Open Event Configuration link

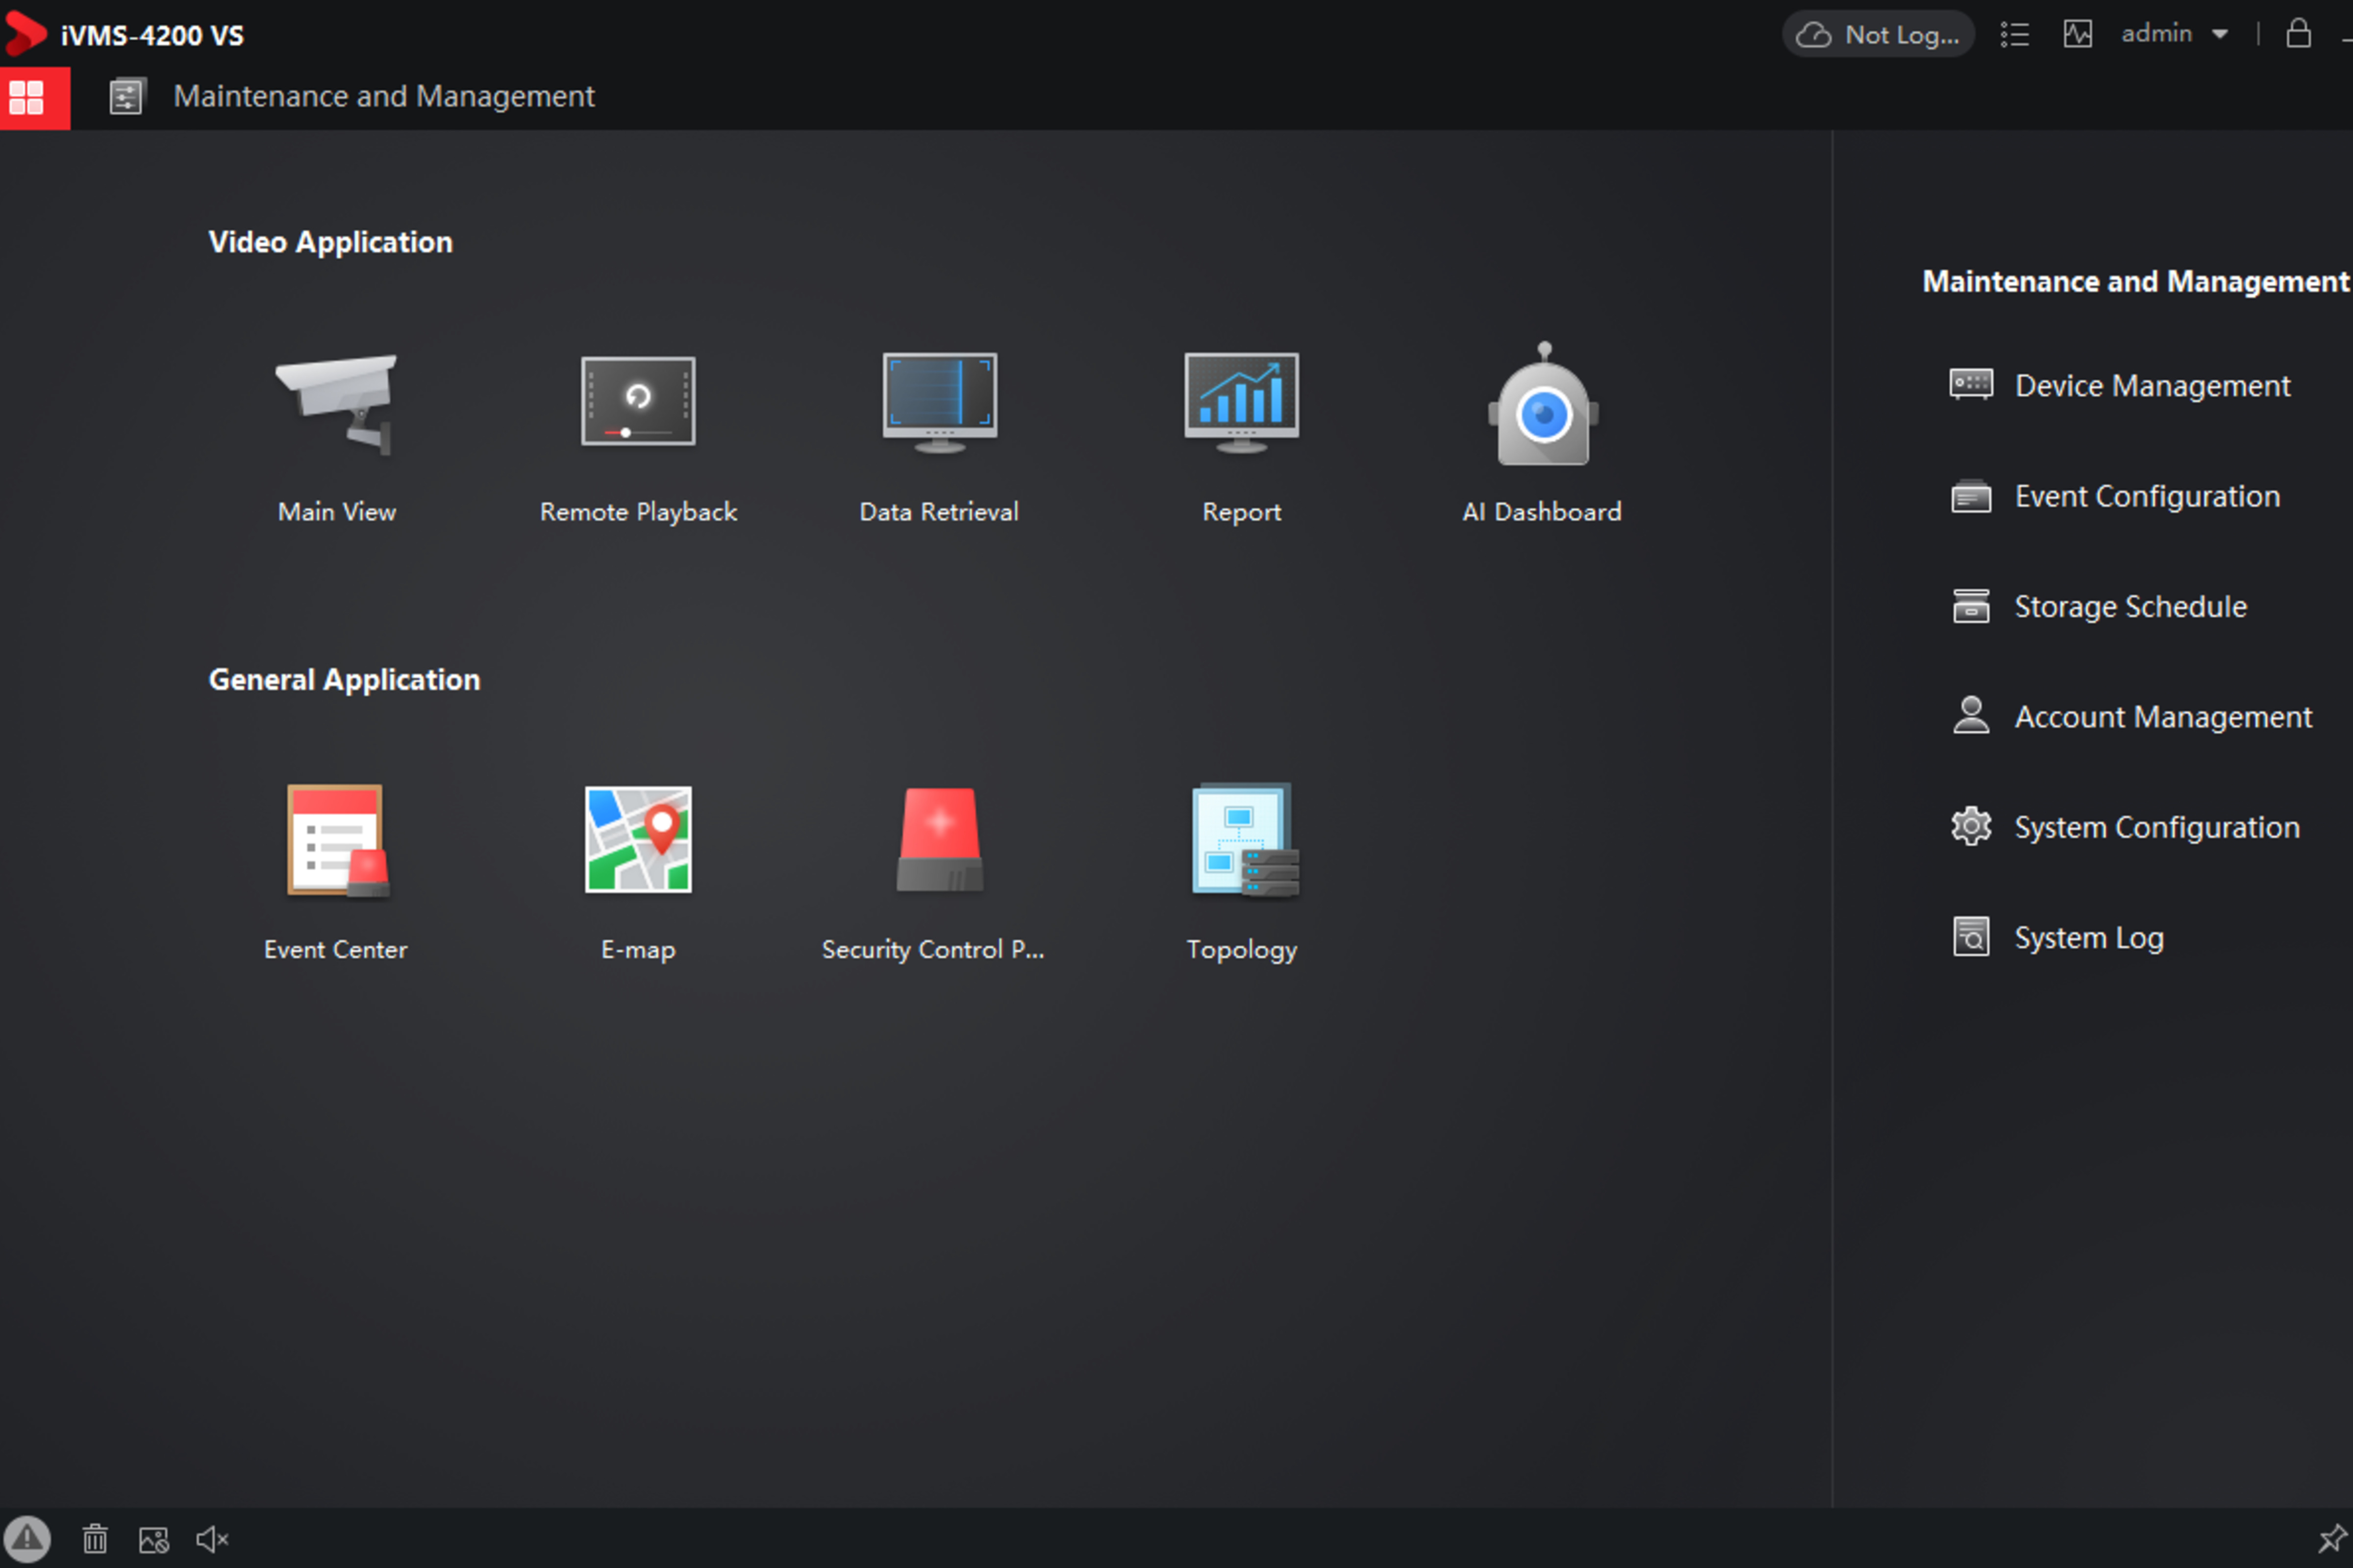(x=2147, y=497)
